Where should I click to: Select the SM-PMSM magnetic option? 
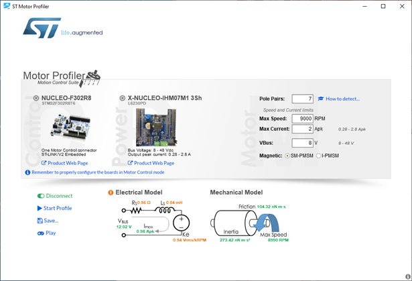pyautogui.click(x=288, y=156)
